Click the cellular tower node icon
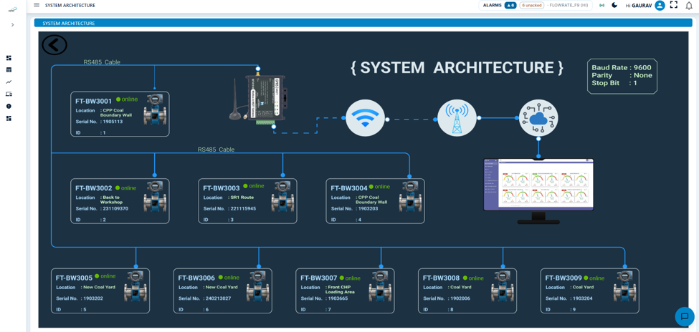Image resolution: width=699 pixels, height=332 pixels. pos(457,118)
